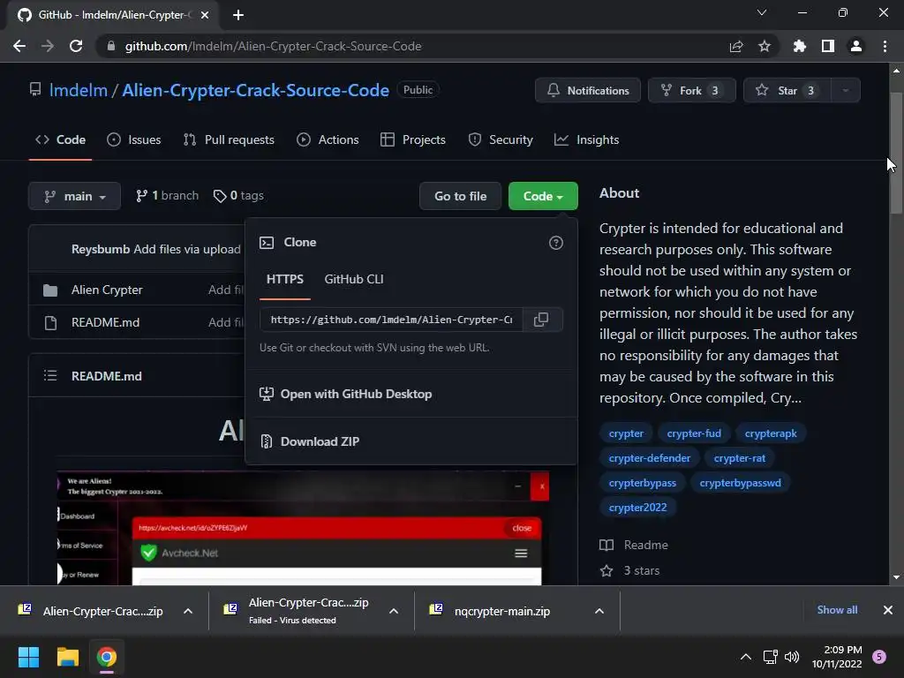Click the crypter2022 topic tag
This screenshot has height=678, width=904.
pos(637,508)
